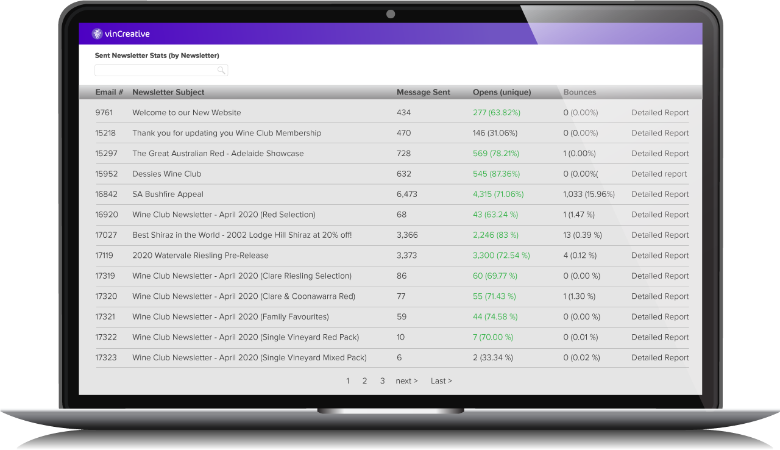Sort by Newsletter Subject column header
Viewport: 780px width, 450px height.
click(x=168, y=92)
